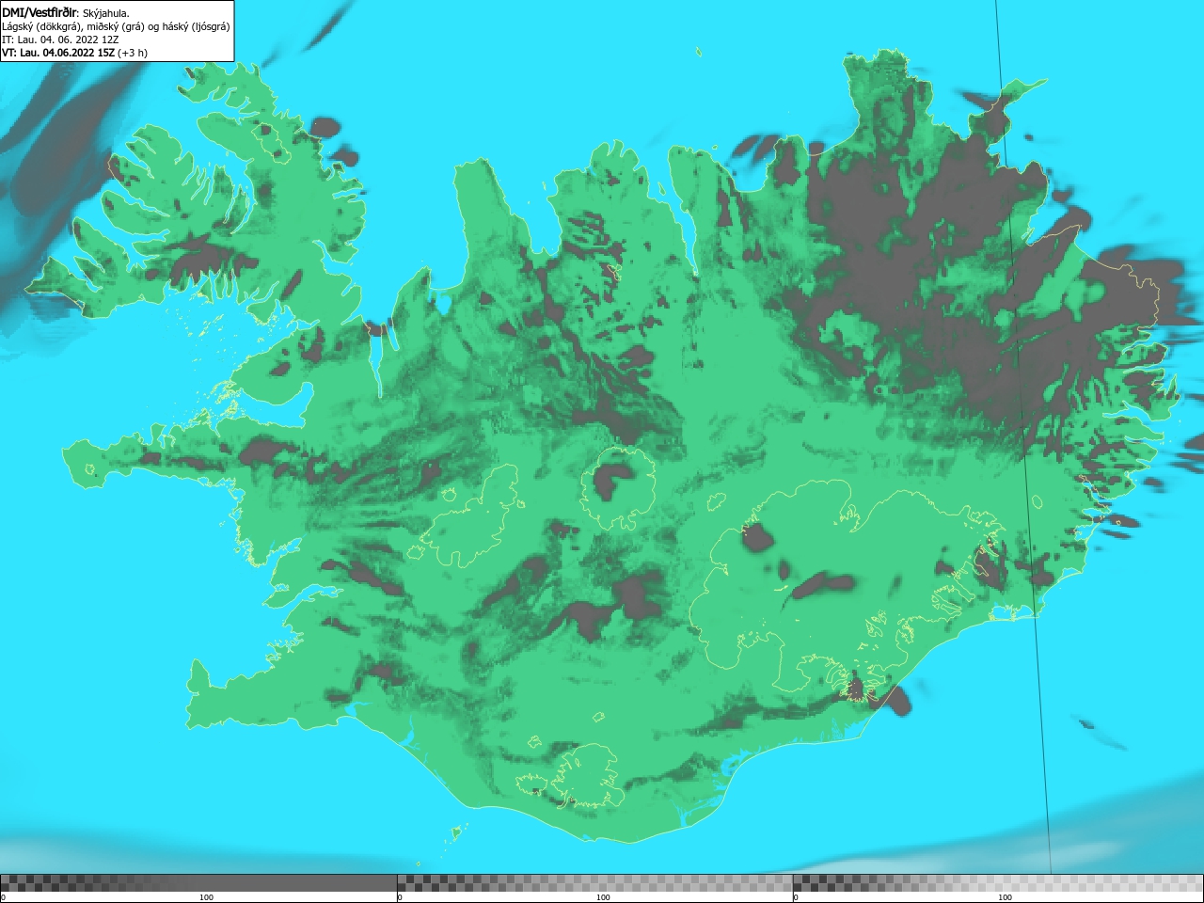
Task: Click the "Lágský (dökkgrá), miðský (grá)" legend line
Action: point(116,26)
